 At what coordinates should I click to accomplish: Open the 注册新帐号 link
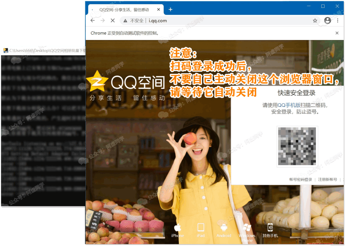(327, 180)
